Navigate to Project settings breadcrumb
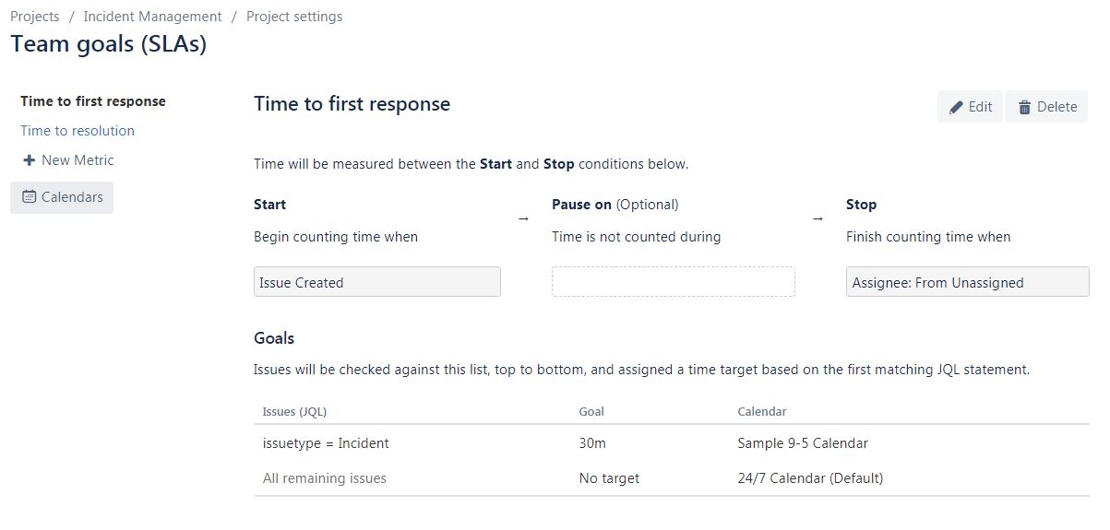The height and width of the screenshot is (530, 1110). tap(294, 17)
